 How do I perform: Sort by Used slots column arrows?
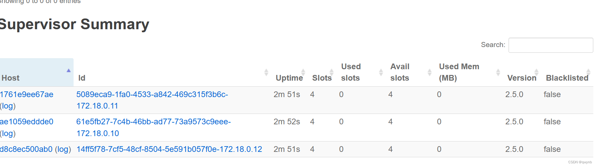coord(381,72)
